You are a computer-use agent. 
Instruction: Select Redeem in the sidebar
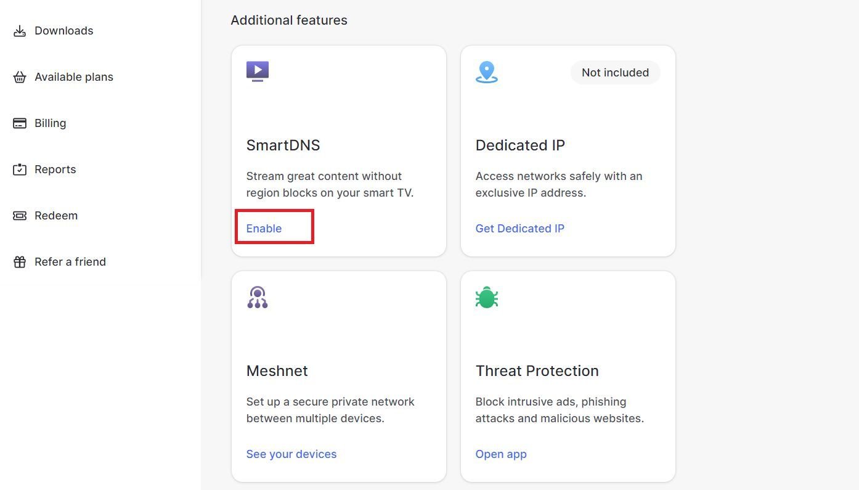56,216
